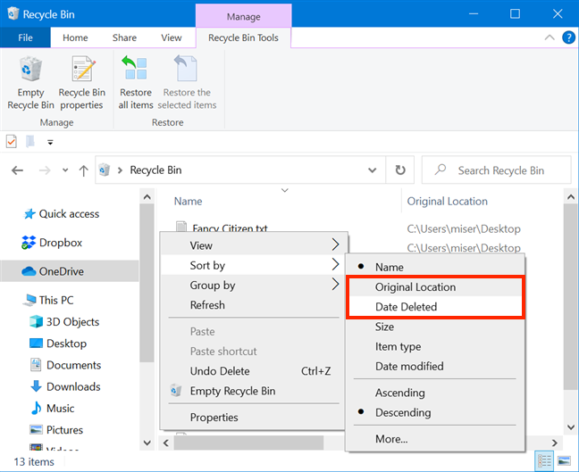Screen dimensions: 579x472
Task: Click the Original Location column header
Action: [x=447, y=202]
